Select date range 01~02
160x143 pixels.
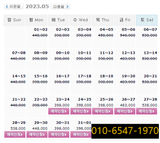click(x=41, y=29)
